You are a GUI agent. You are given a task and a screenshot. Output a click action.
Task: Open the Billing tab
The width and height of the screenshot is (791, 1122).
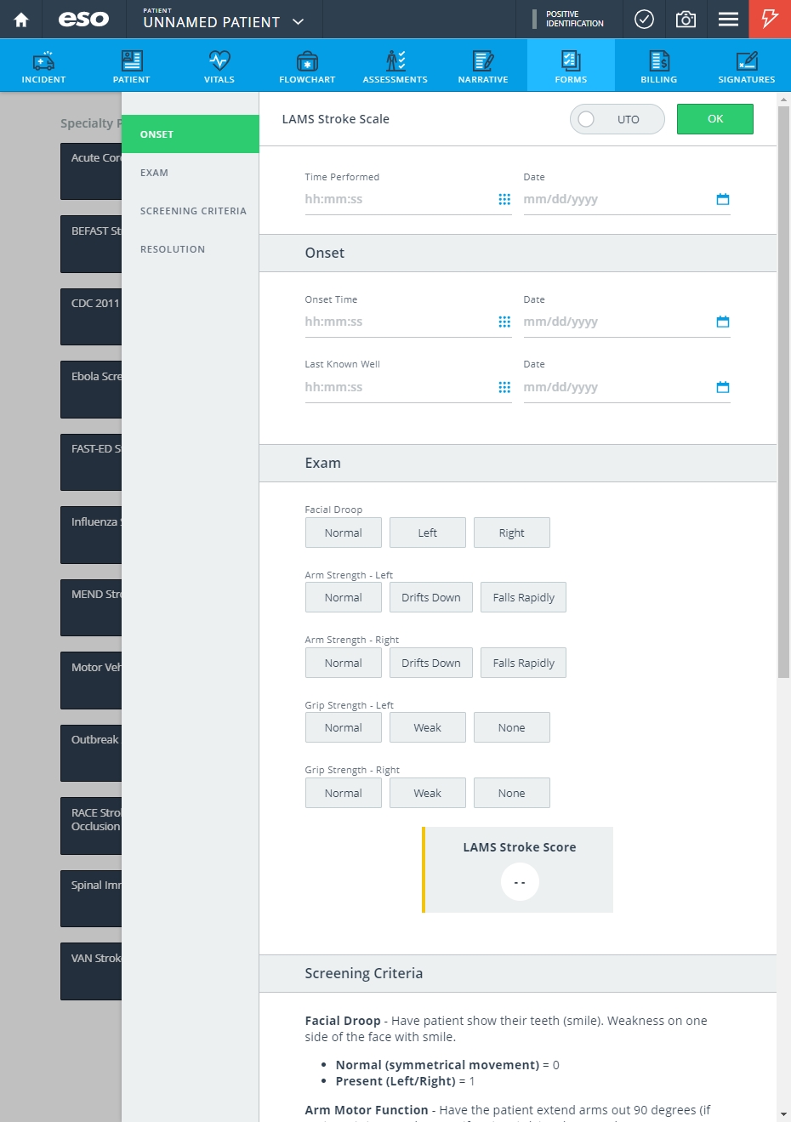[659, 65]
